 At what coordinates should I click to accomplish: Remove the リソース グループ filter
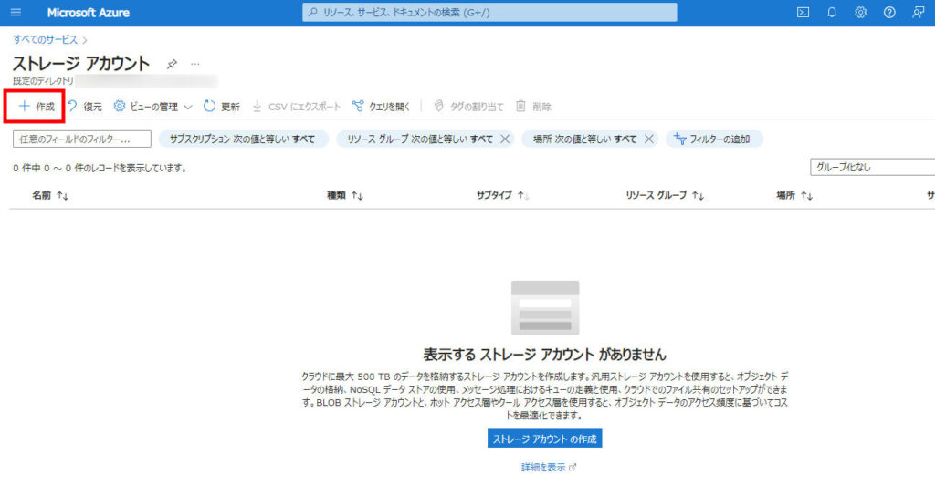[x=505, y=139]
